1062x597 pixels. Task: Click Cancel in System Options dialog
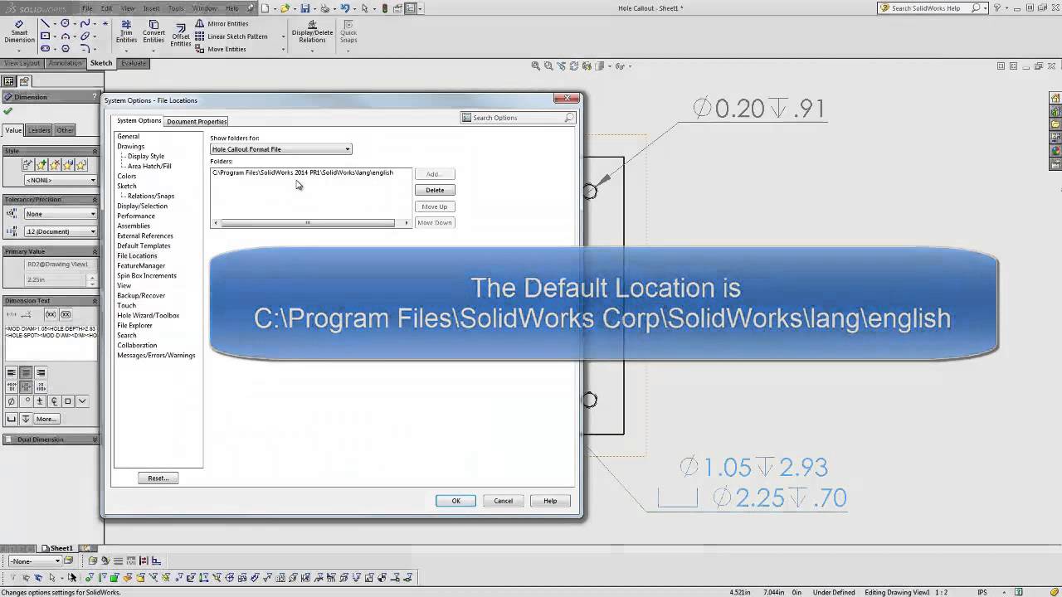point(504,501)
